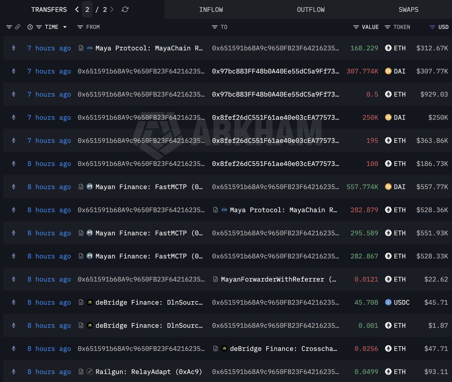Open the TIME sort dropdown arrow
Viewport: 452px width, 382px height.
pos(65,27)
